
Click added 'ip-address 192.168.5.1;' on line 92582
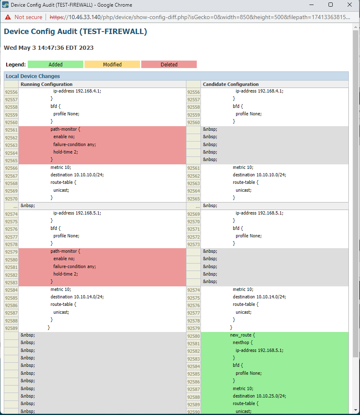click(x=259, y=350)
